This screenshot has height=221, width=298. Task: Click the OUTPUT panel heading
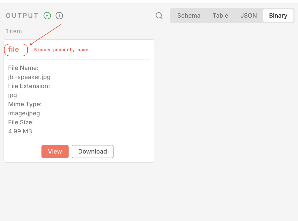coord(22,16)
